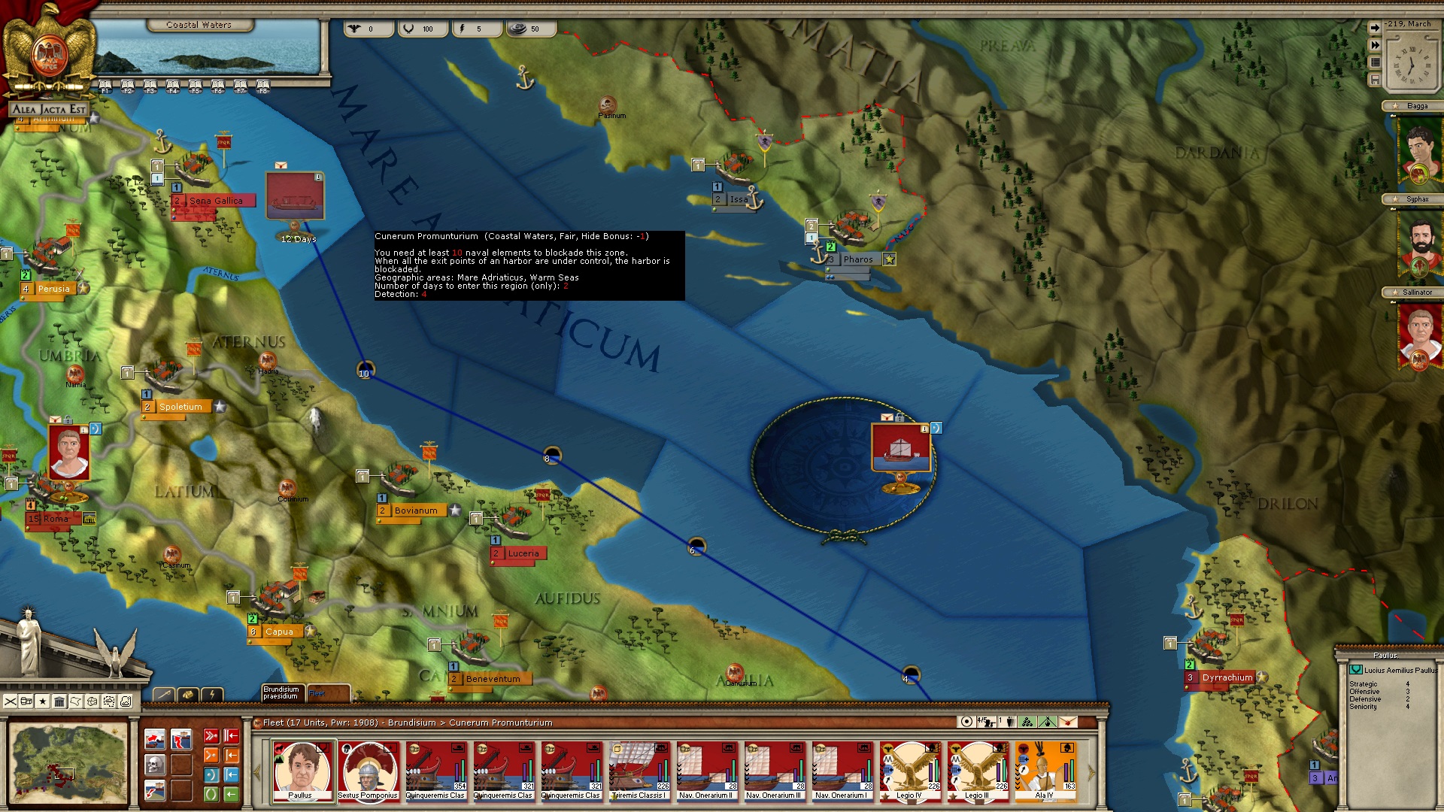Select the red ship stack near Sena Gallica
This screenshot has width=1444, height=812.
[295, 195]
